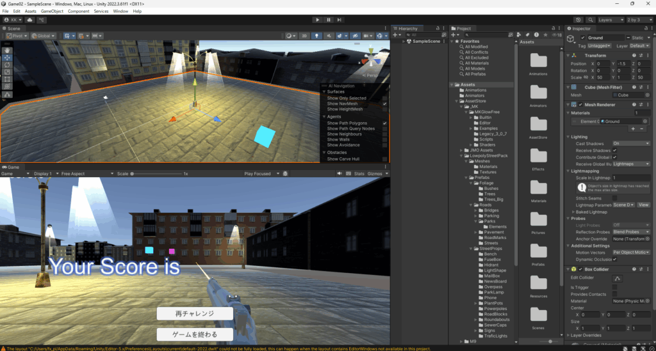656x351 pixels.
Task: Enable the Show Walls checkbox
Action: point(384,139)
